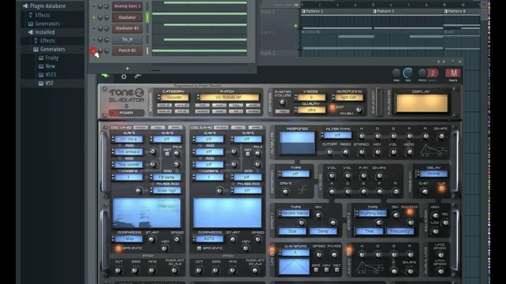Click the 'help' button under Master Volume

pyautogui.click(x=282, y=112)
